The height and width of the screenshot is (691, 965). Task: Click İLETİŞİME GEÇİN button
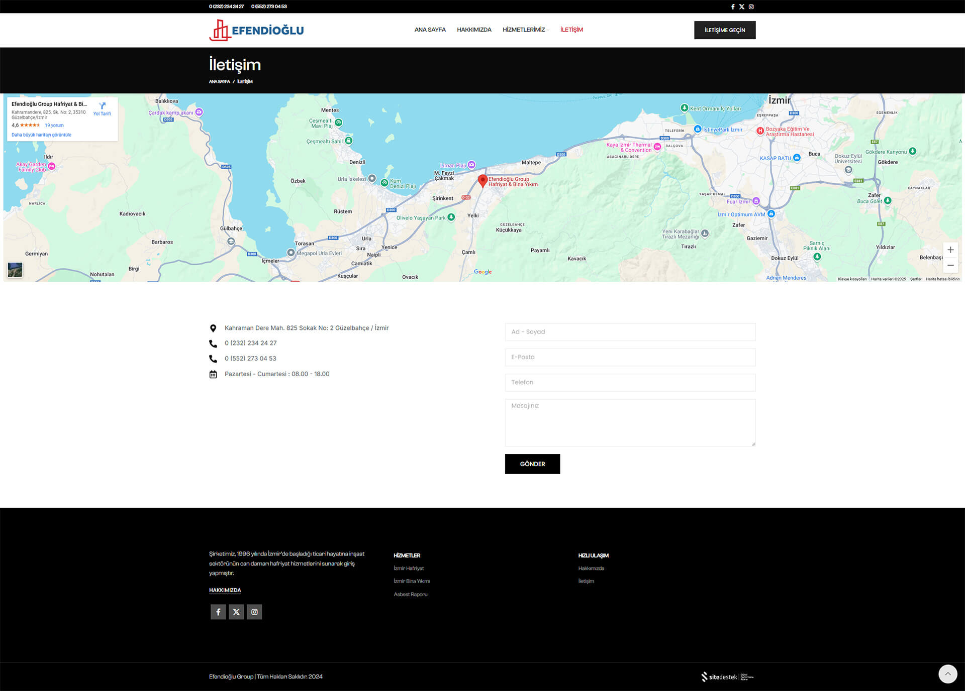[725, 30]
